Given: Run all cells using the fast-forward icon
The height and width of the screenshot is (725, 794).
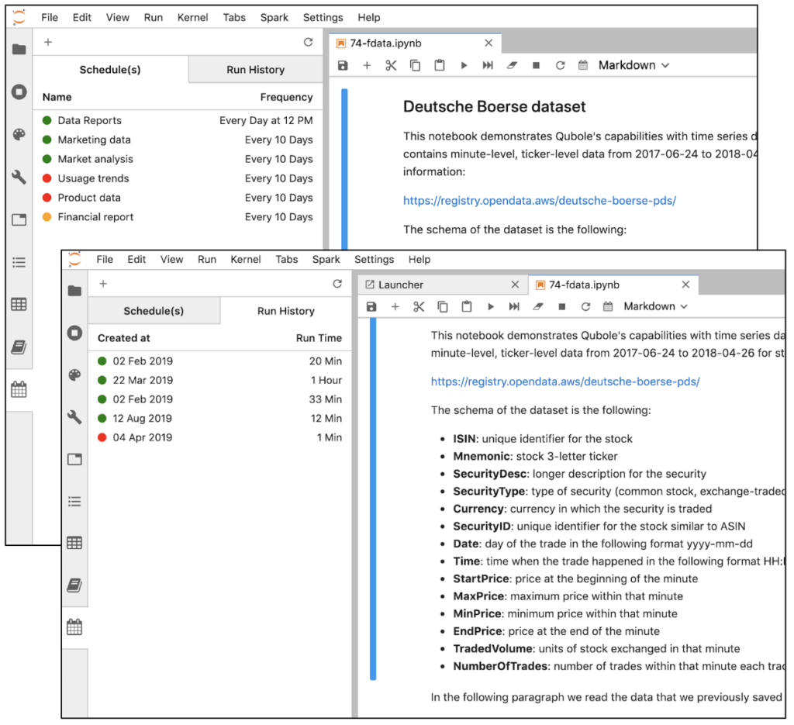Looking at the screenshot, I should [513, 306].
